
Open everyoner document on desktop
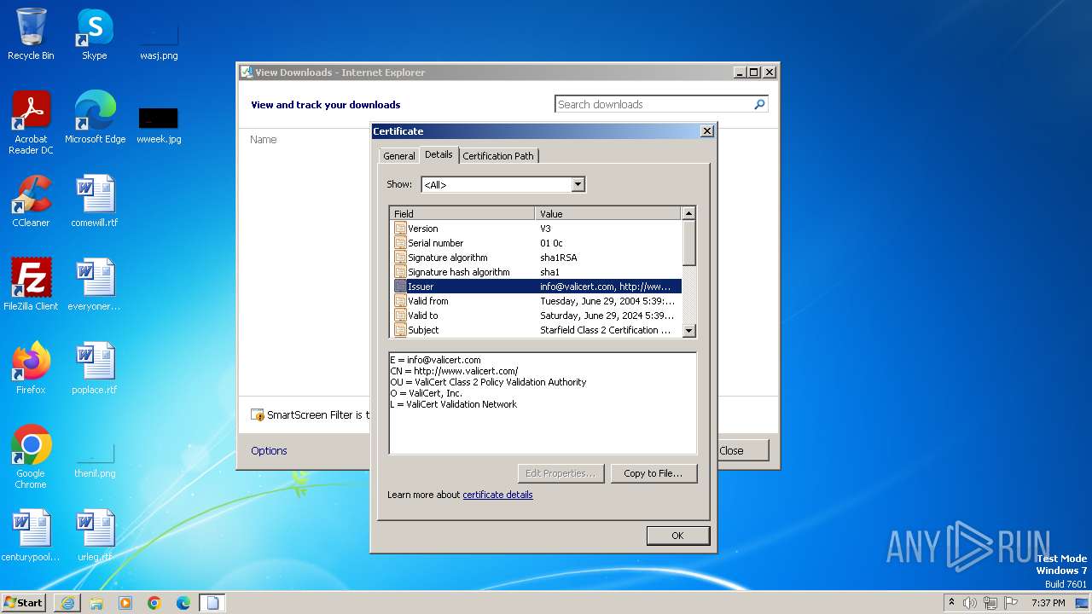[x=95, y=285]
